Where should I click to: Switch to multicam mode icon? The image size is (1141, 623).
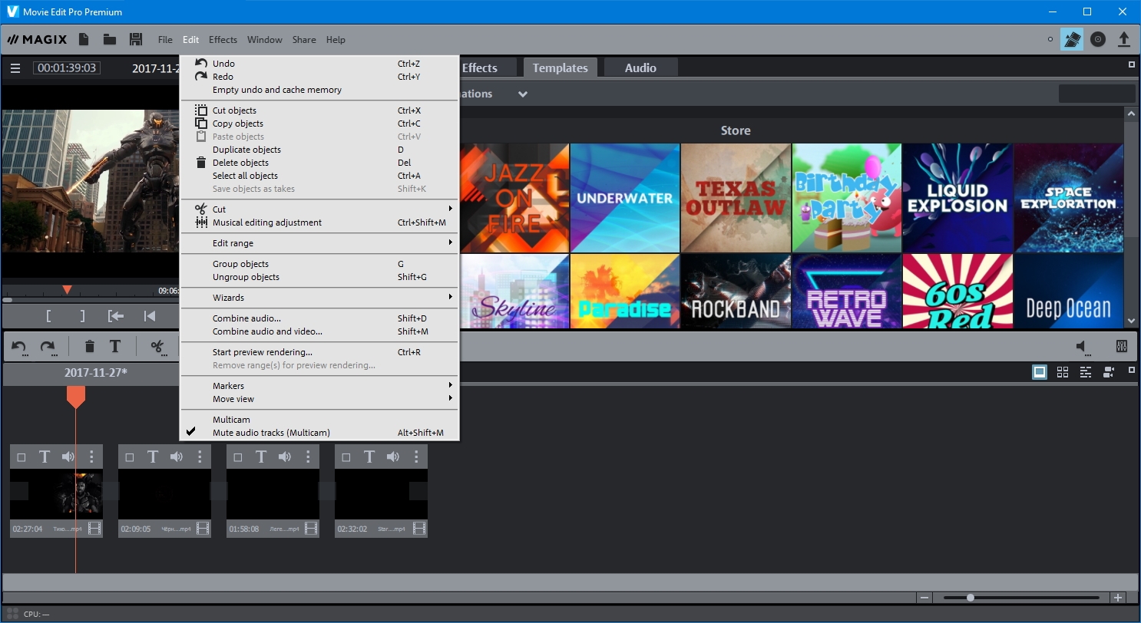click(x=1109, y=372)
